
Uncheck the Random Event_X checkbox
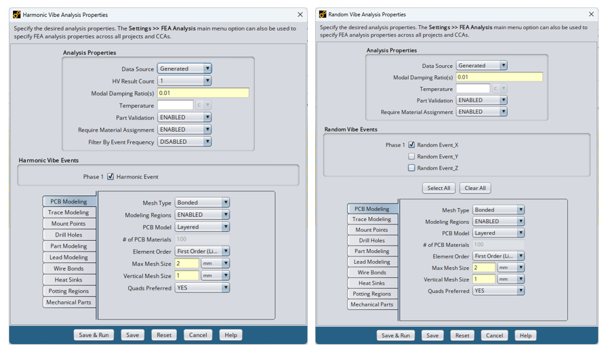[411, 145]
